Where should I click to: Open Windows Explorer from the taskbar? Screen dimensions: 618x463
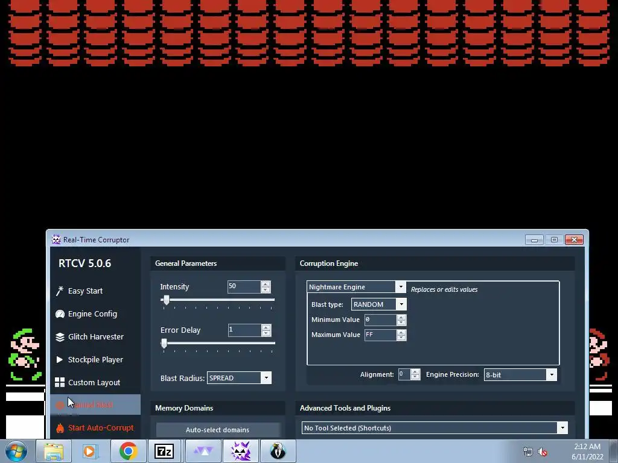click(54, 452)
